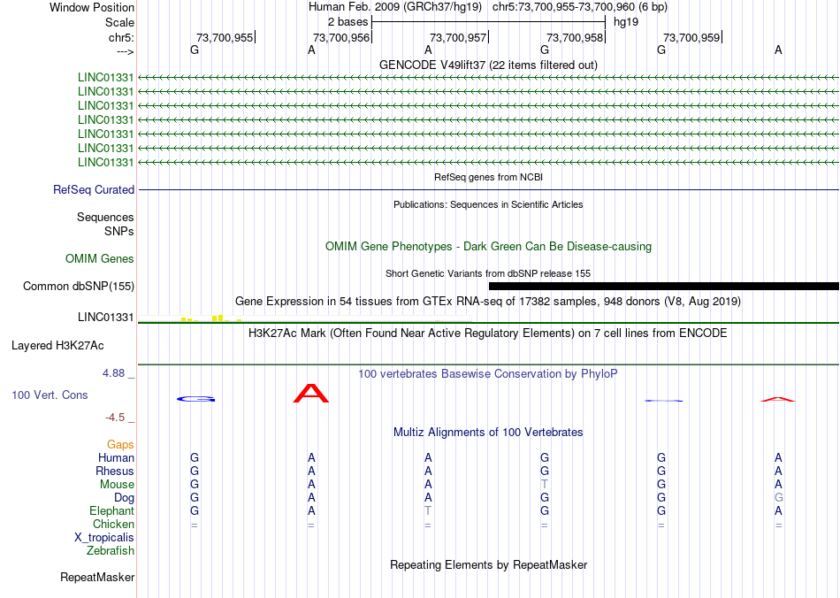840x598 pixels.
Task: Click the ---> sequence direction arrow label
Action: [x=125, y=51]
